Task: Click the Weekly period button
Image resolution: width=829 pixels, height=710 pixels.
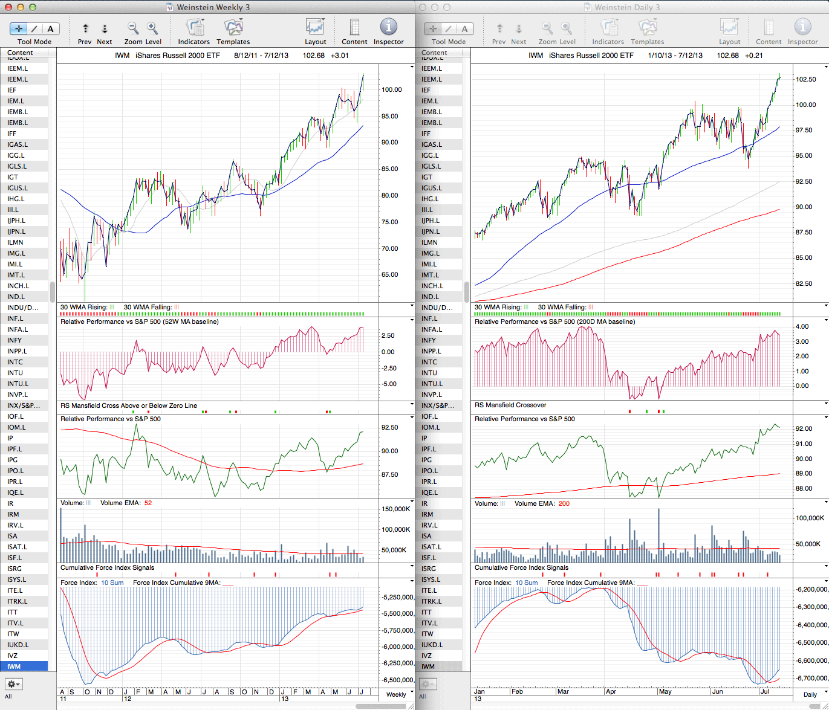Action: coord(396,694)
